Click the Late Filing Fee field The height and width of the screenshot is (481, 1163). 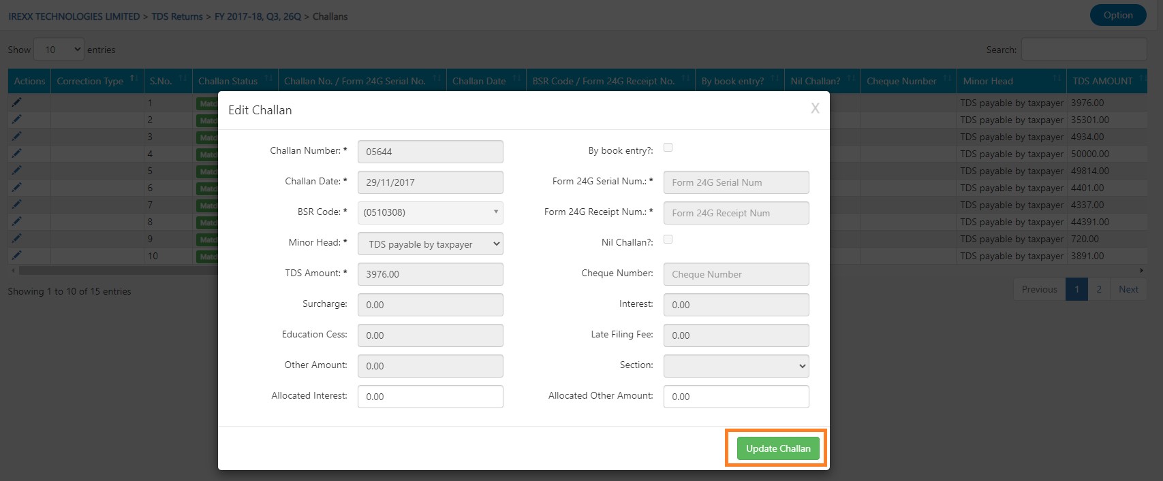(736, 335)
